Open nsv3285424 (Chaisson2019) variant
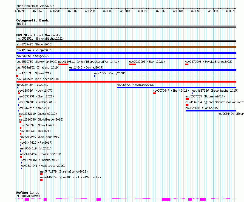Screen dimensions: 244x202 pos(41,154)
